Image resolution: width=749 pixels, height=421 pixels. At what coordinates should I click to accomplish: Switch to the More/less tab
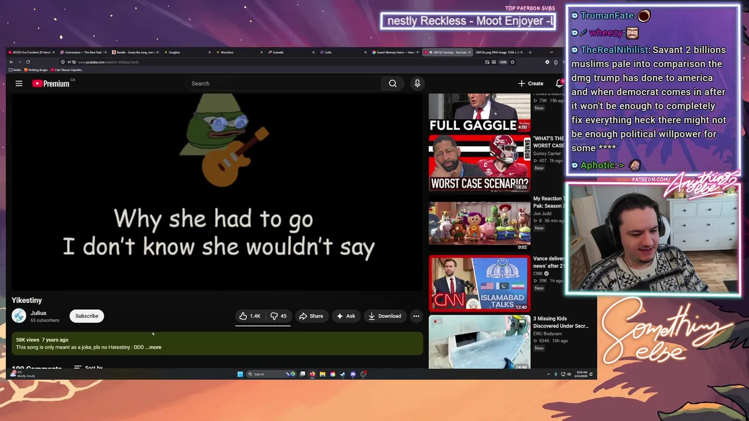239,52
